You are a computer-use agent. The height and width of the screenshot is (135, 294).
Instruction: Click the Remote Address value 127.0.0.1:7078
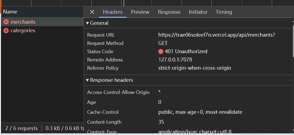pos(175,60)
